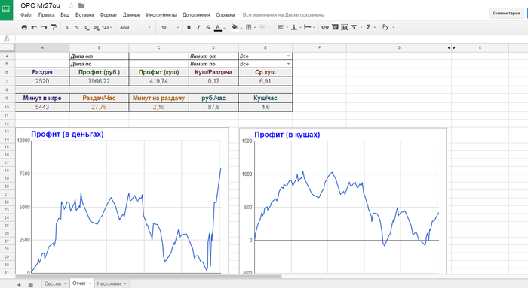Toggle the filter
Viewport: 528px width, 288px height.
tap(355, 27)
